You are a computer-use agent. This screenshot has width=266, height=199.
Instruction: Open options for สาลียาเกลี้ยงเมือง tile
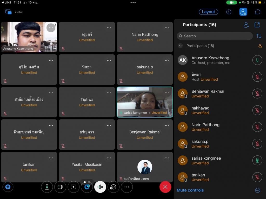tap(51, 93)
